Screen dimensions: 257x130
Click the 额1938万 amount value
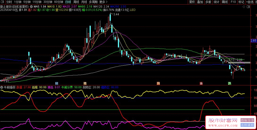(x=75, y=10)
